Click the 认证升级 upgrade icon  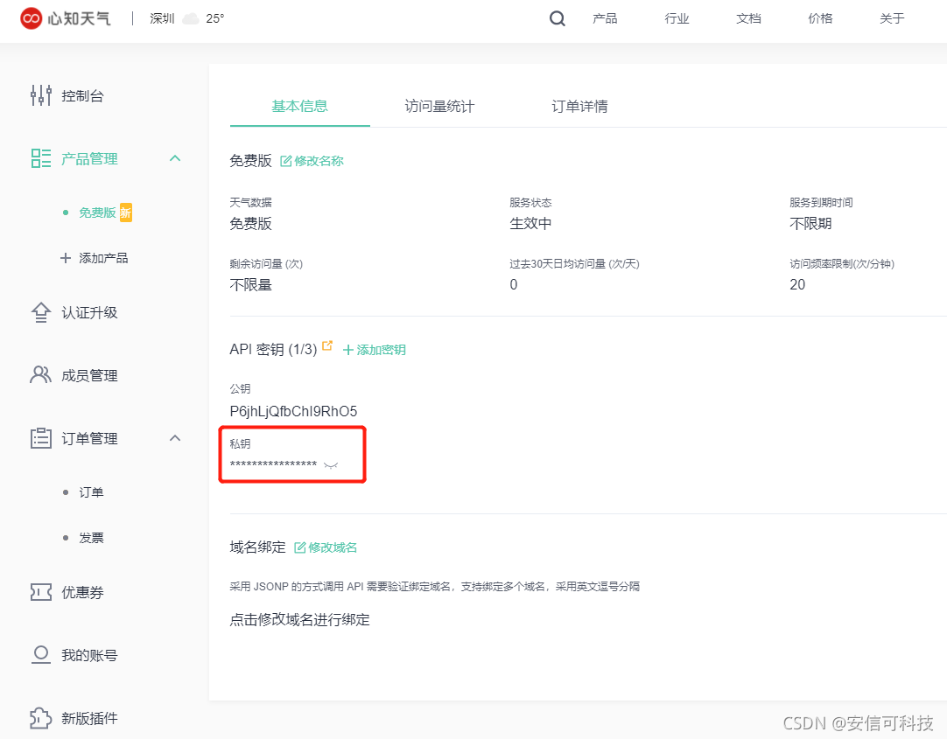pos(41,313)
